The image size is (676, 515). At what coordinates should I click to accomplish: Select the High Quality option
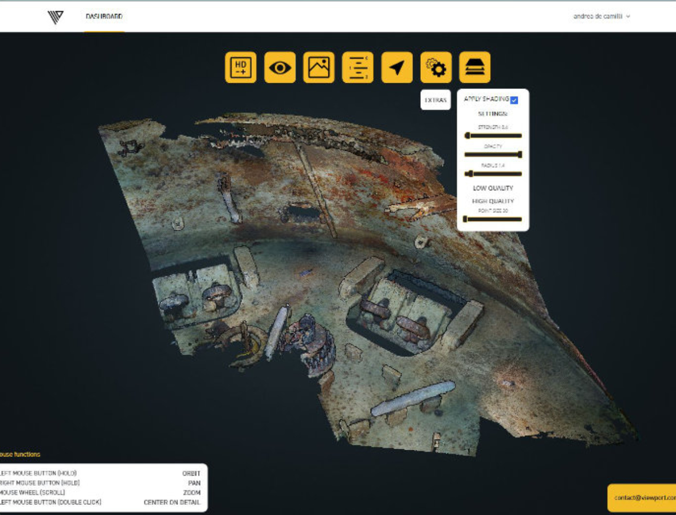click(493, 201)
